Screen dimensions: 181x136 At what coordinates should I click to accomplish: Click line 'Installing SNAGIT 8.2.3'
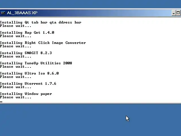(x=26, y=53)
